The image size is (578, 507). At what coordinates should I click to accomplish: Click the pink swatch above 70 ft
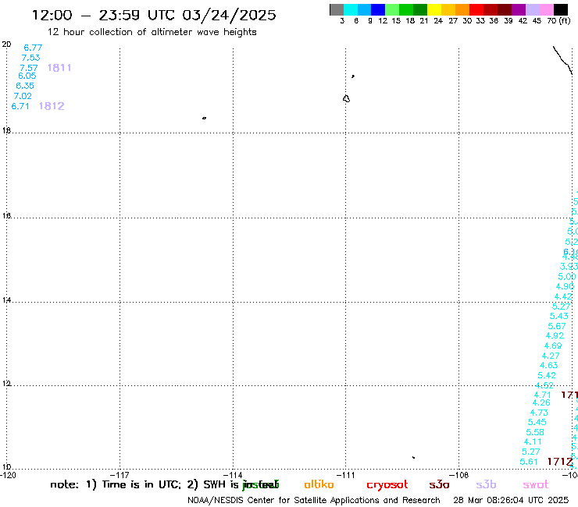(x=547, y=9)
